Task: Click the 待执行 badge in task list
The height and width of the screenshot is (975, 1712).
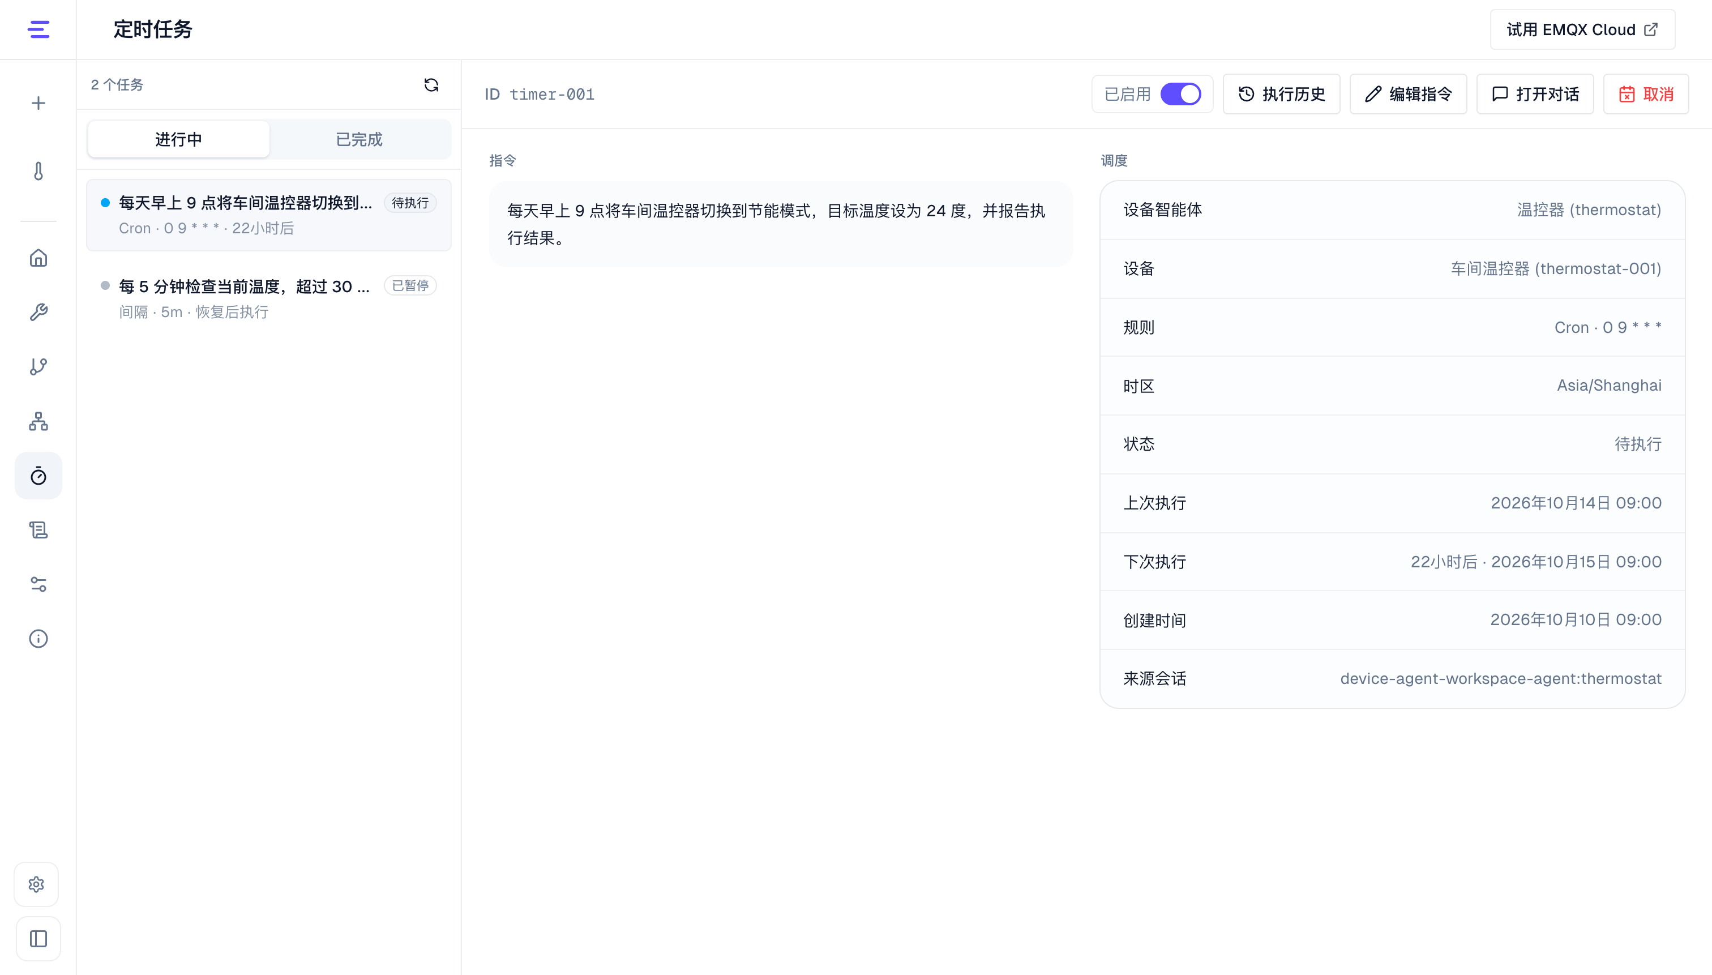Action: (410, 203)
